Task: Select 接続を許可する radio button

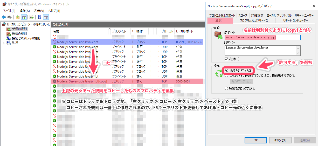Action: (x=226, y=71)
